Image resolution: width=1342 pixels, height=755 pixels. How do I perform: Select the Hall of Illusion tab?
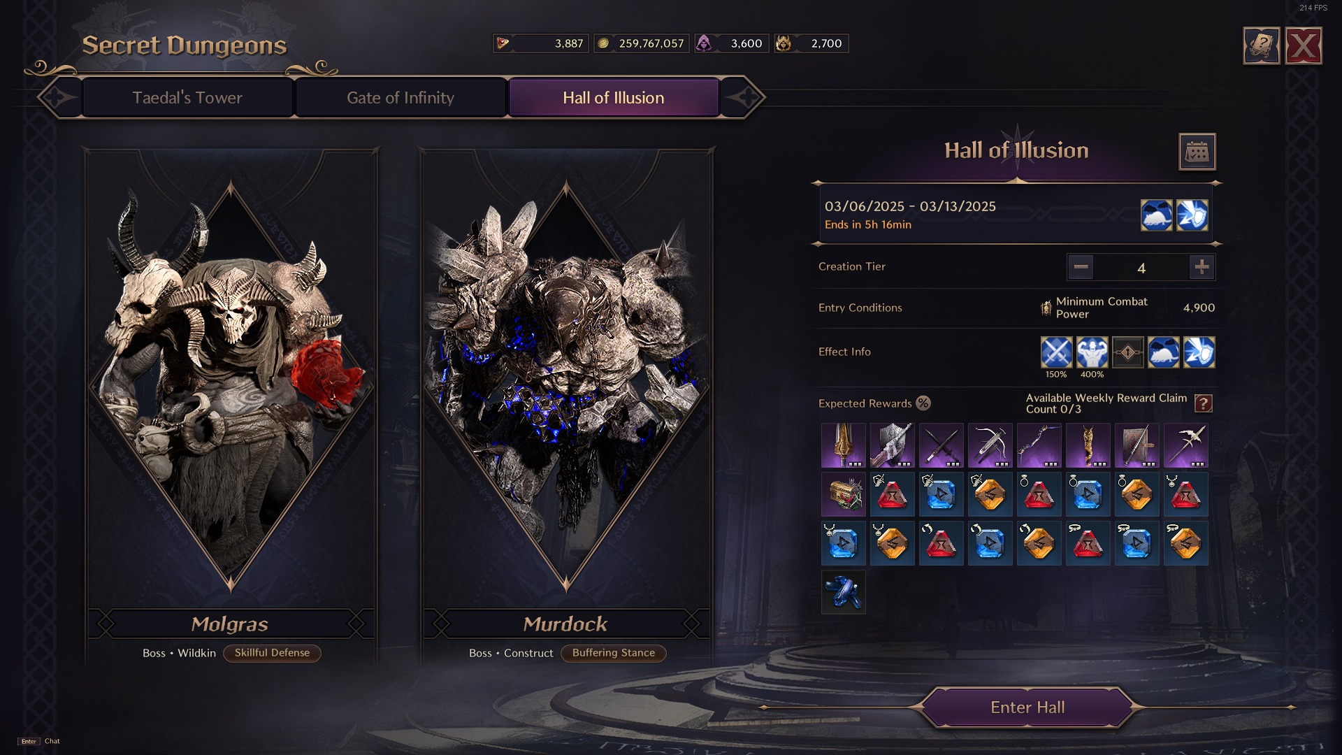pyautogui.click(x=614, y=98)
